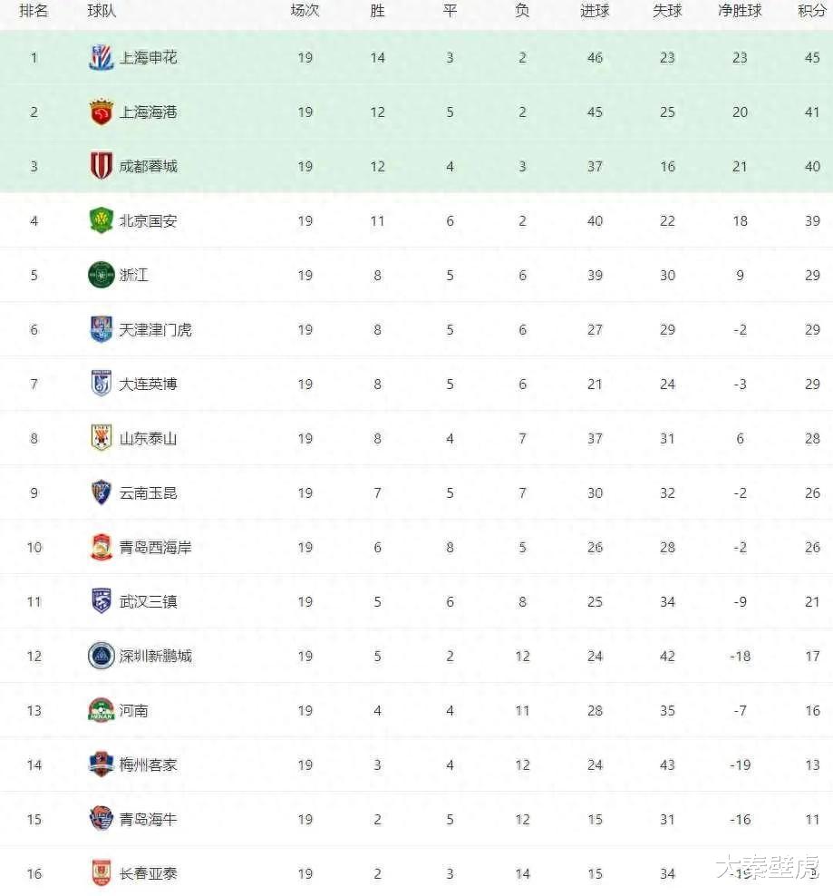Open the 青岛西海岸 team link

(155, 547)
